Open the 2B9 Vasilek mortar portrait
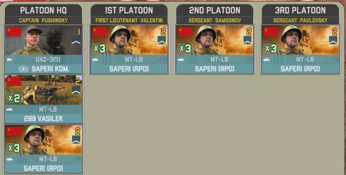Screen dimensions: 346x175 pos(43,90)
